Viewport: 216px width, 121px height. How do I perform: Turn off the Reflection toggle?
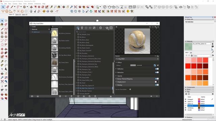157,69
